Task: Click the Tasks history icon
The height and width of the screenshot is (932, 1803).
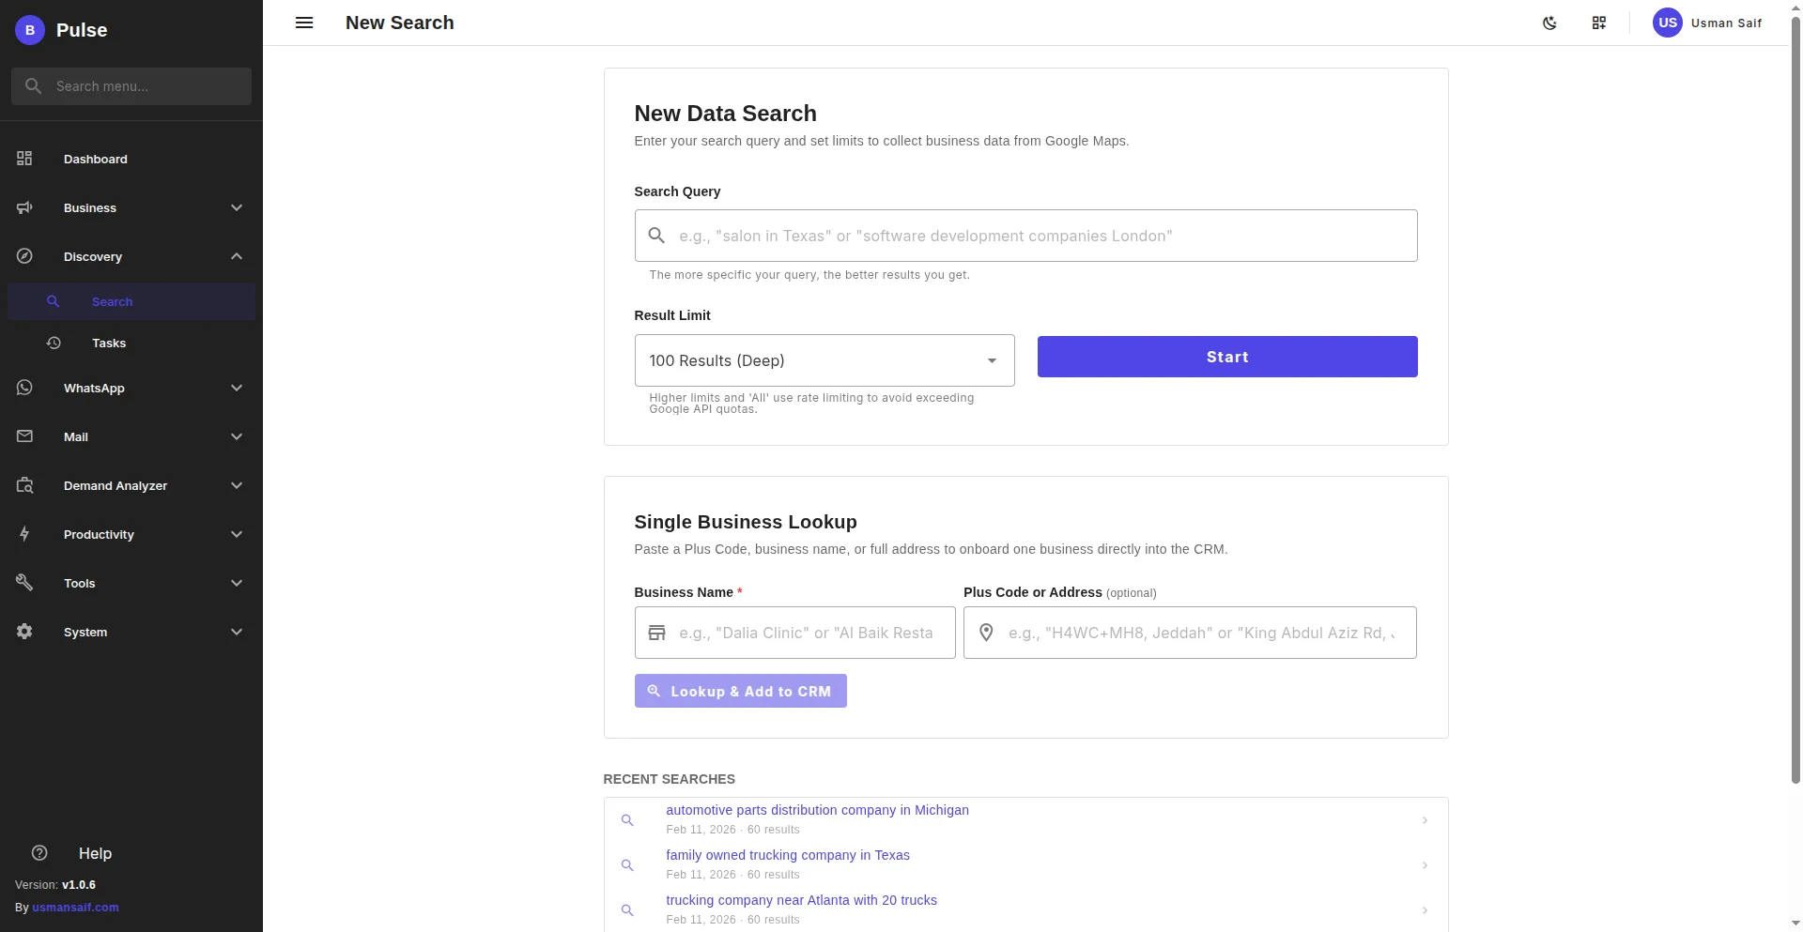Action: pos(54,343)
